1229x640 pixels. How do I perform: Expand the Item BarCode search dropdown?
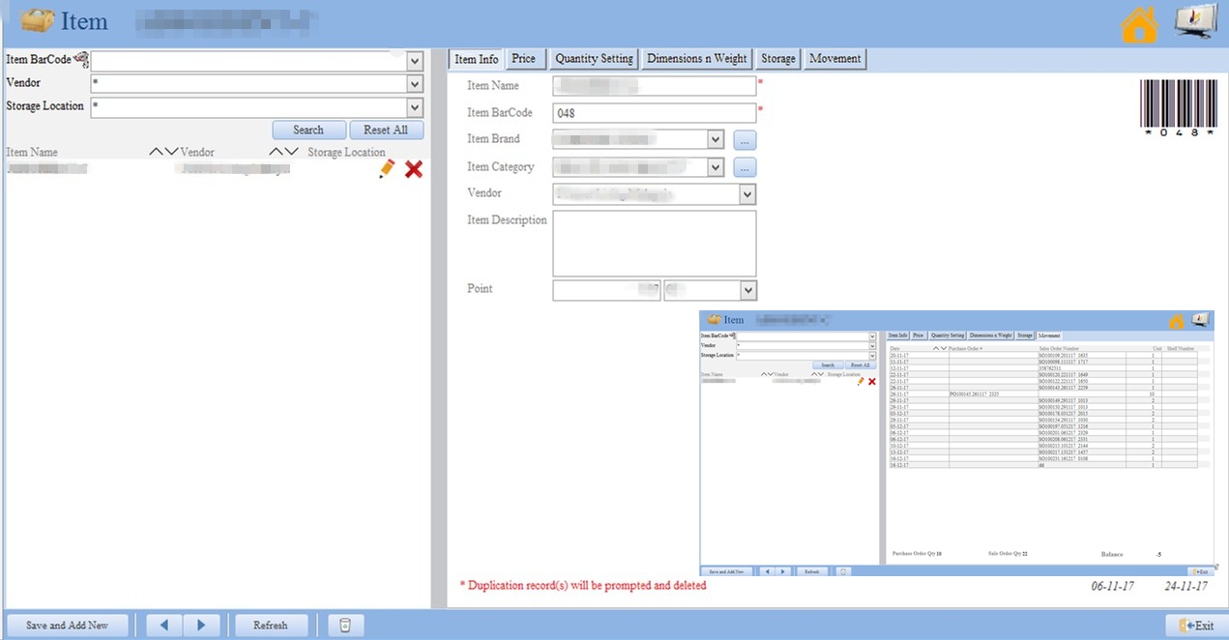[x=415, y=62]
